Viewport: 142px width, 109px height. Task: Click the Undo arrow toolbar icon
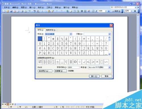click(x=57, y=11)
